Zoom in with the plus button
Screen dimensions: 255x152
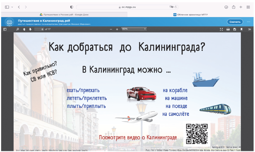pos(117,29)
